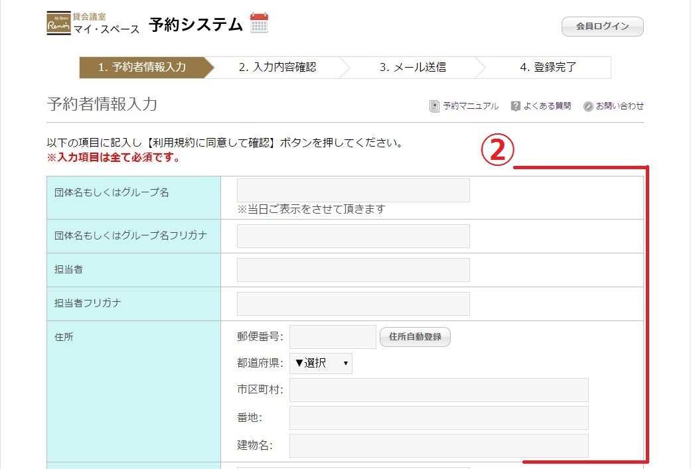Focus the 団体名もしくはグループ名 text field
Image resolution: width=691 pixels, height=469 pixels.
tap(353, 190)
